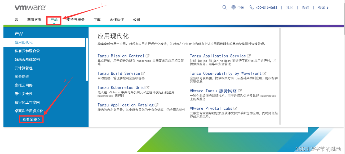Click the phone icon beside 400-816-0688
The height and width of the screenshot is (154, 345).
(251, 7)
